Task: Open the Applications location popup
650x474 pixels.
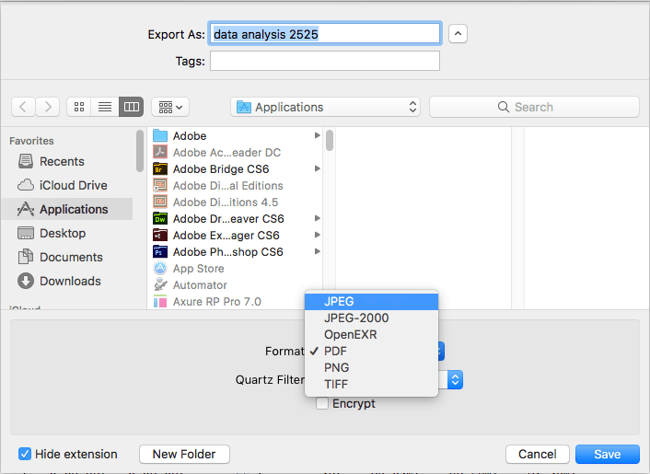Action: click(x=325, y=107)
